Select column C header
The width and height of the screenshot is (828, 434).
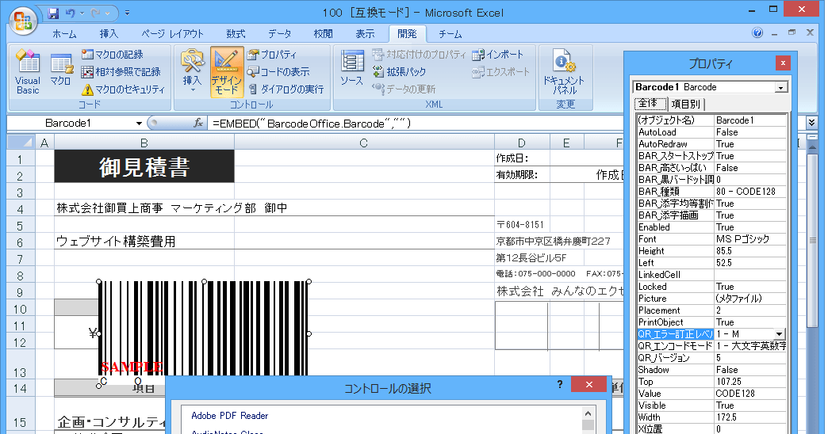coord(364,143)
